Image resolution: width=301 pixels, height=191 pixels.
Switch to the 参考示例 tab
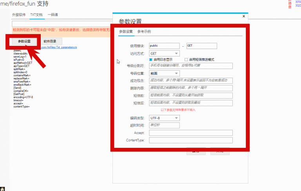pyautogui.click(x=144, y=31)
